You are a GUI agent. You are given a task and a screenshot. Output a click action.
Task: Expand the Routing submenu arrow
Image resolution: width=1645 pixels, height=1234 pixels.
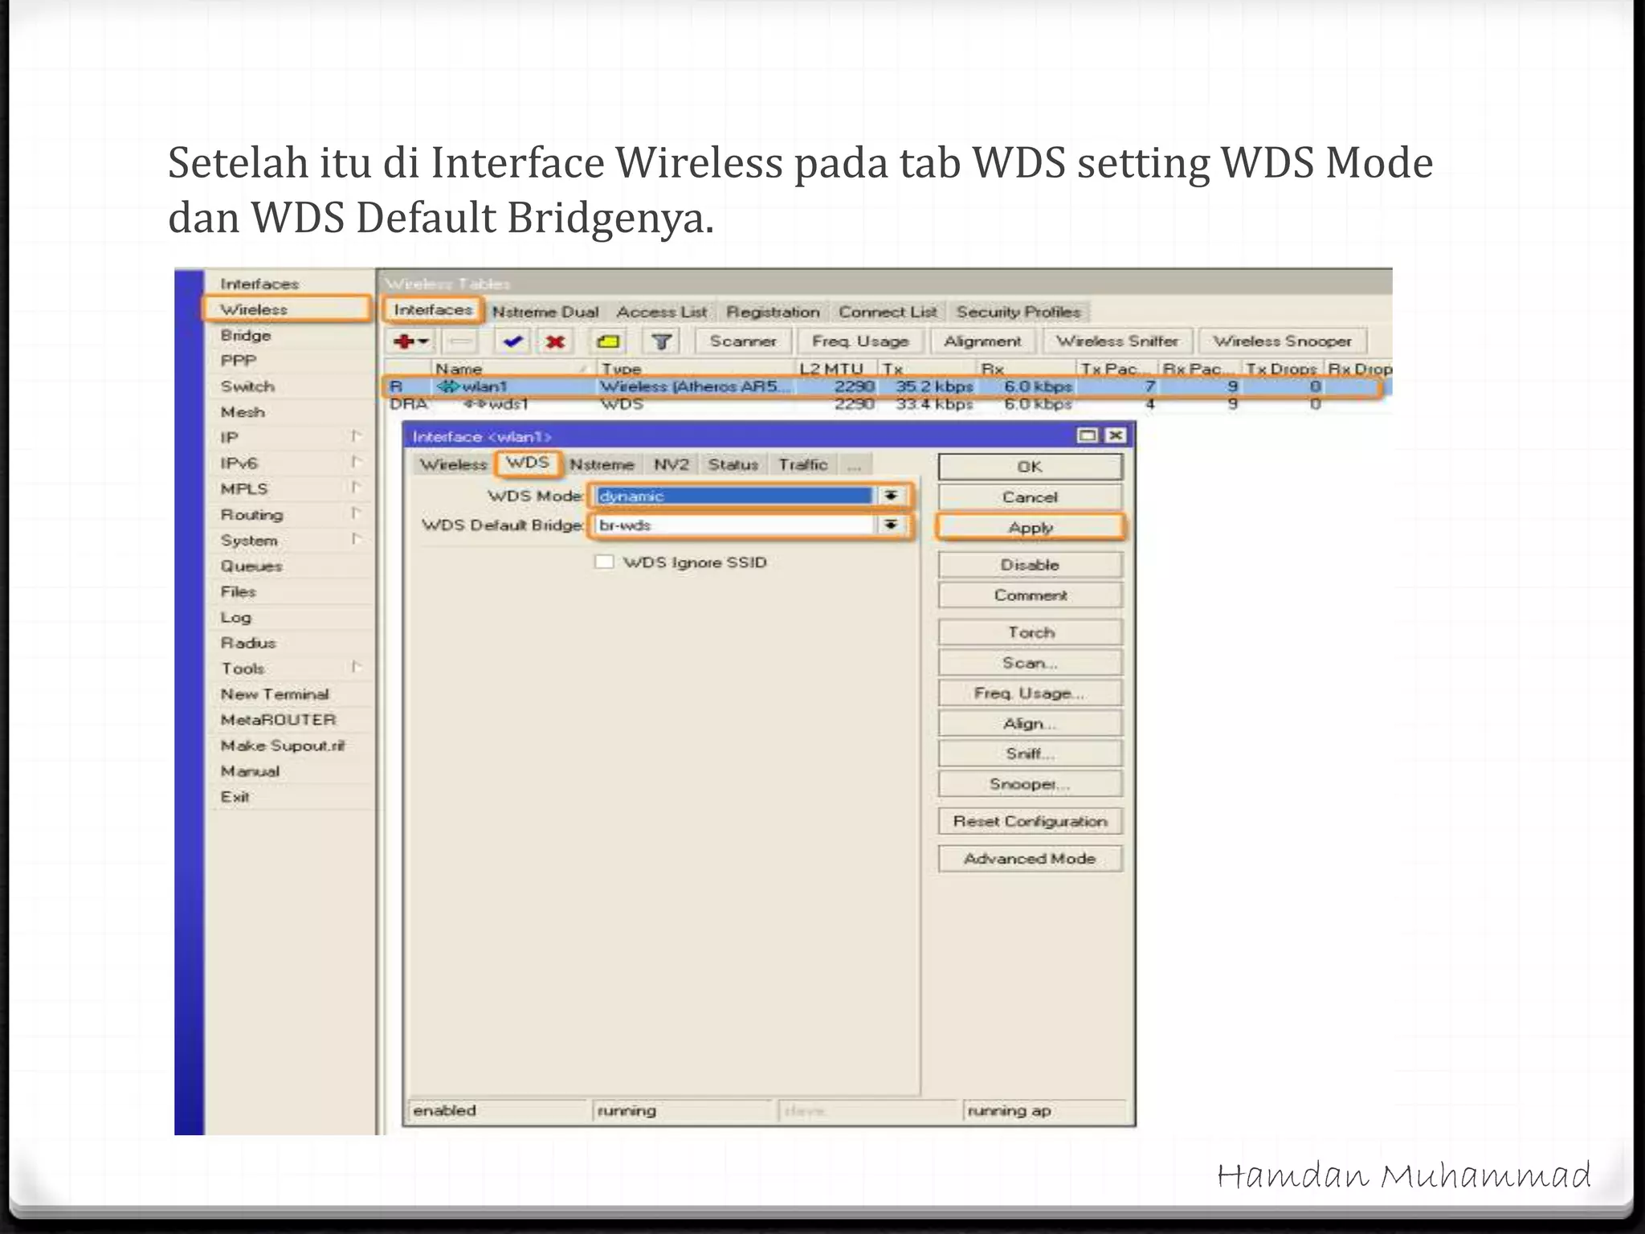tap(356, 513)
